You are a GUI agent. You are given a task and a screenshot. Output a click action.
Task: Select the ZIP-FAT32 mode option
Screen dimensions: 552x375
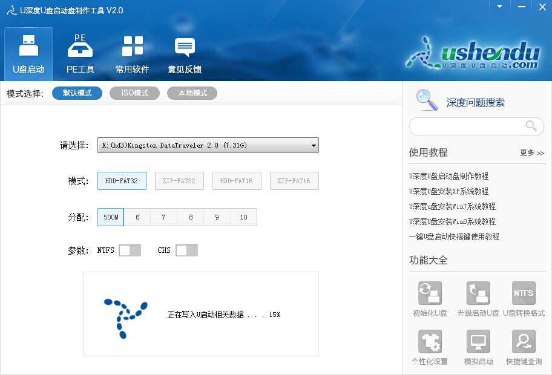point(179,180)
